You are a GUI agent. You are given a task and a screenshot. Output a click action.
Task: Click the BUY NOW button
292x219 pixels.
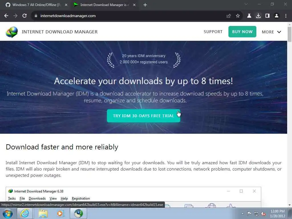click(x=242, y=32)
